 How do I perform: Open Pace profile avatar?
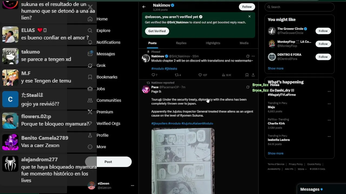[x=146, y=89]
